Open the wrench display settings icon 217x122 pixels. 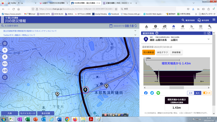pos(210,27)
